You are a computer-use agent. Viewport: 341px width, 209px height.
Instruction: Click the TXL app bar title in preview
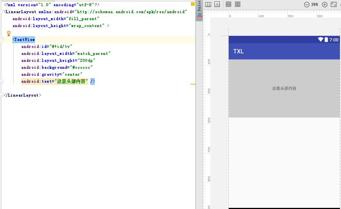tap(238, 51)
